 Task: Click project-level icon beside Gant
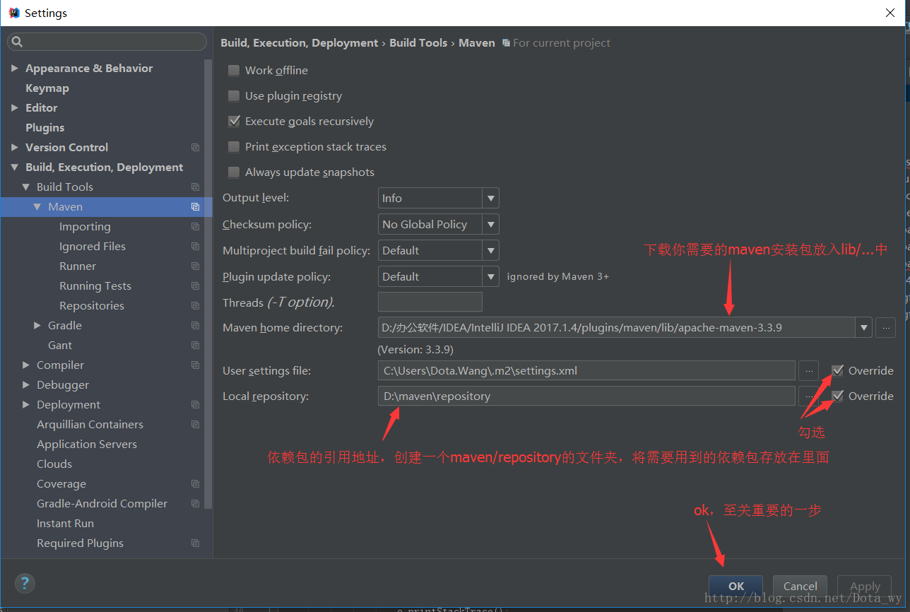coord(196,346)
